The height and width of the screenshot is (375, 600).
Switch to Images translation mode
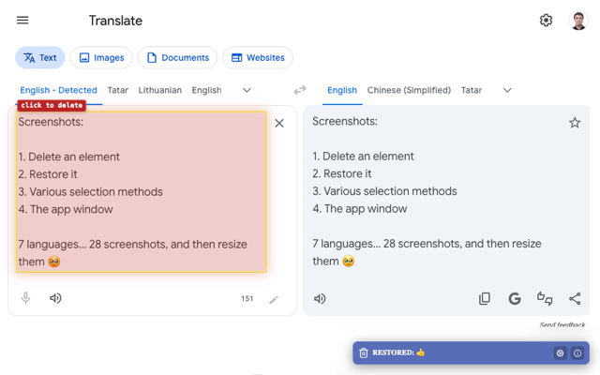click(101, 58)
